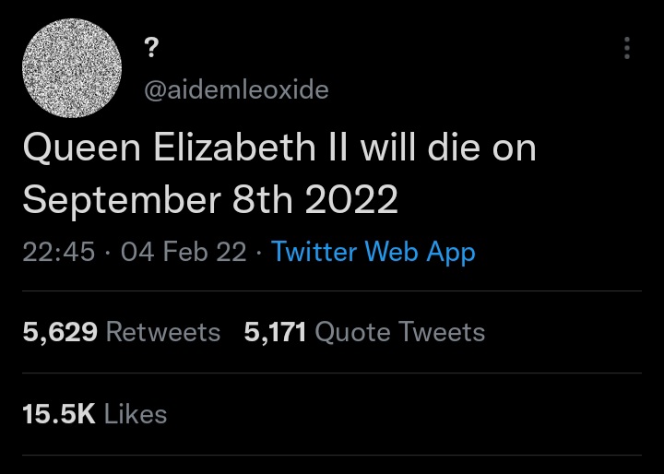Click the static-noise profile avatar
This screenshot has width=664, height=474.
pos(72,67)
